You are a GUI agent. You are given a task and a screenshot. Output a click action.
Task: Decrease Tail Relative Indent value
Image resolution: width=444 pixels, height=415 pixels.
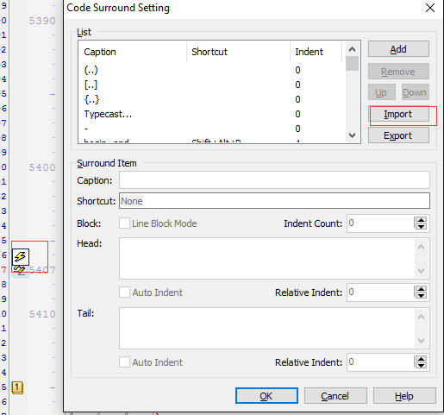click(421, 366)
